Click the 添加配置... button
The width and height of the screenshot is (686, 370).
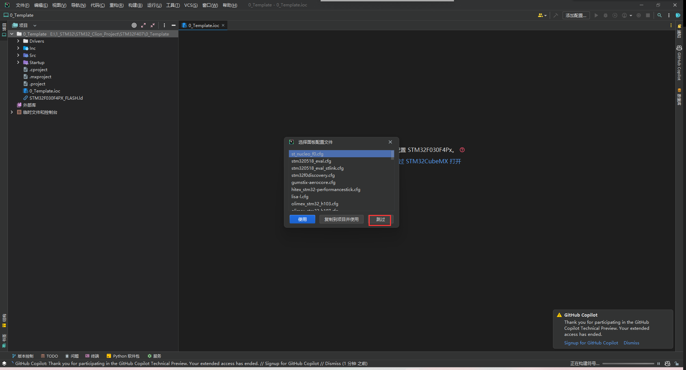click(576, 15)
